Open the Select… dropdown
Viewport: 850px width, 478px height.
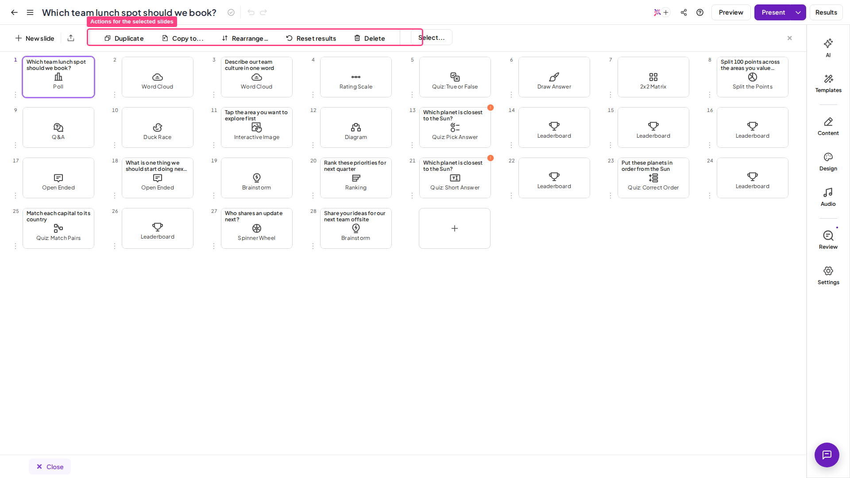[x=431, y=38]
